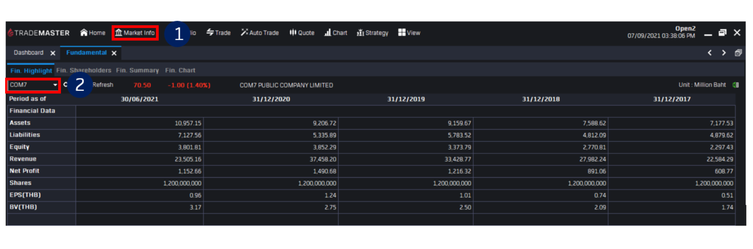
Task: Switch to the Dashboard tab
Action: click(x=29, y=53)
